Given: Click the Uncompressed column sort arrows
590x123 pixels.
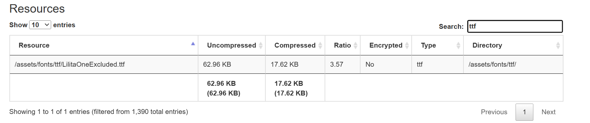Looking at the screenshot, I should tap(261, 45).
